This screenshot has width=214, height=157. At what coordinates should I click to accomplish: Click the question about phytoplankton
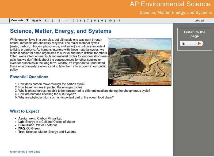[66, 97]
